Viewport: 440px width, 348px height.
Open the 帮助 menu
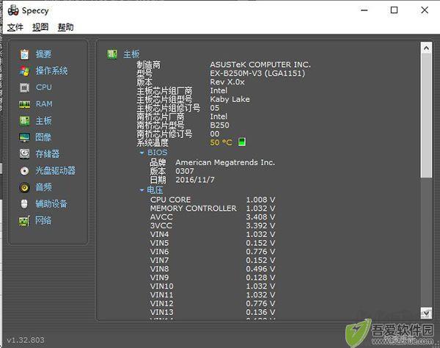click(x=66, y=27)
